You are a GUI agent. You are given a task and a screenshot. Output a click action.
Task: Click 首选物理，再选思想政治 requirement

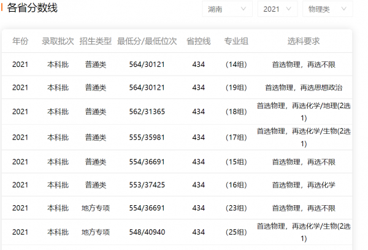304,88
